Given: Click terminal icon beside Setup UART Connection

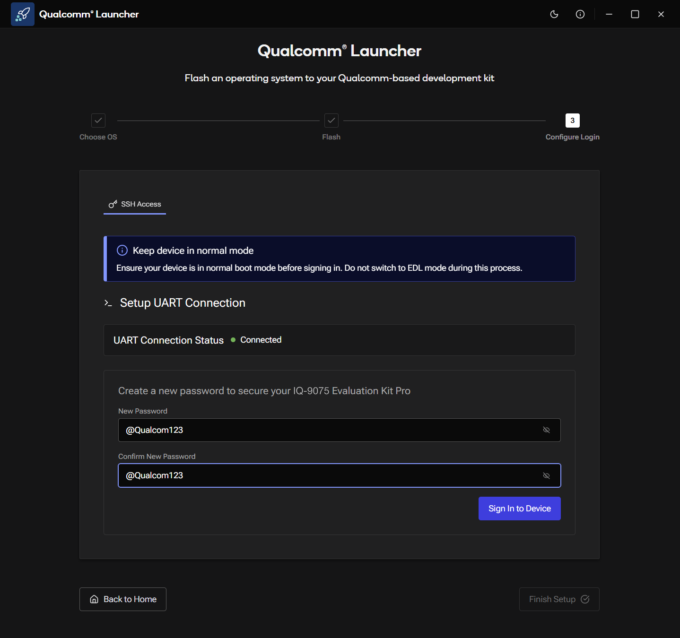Looking at the screenshot, I should (108, 303).
